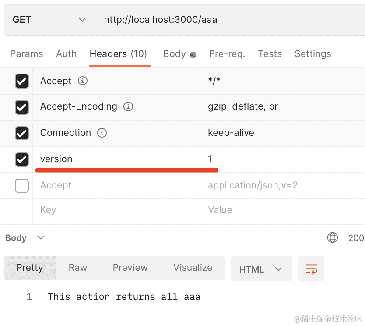Open the GET method dropdown

49,20
